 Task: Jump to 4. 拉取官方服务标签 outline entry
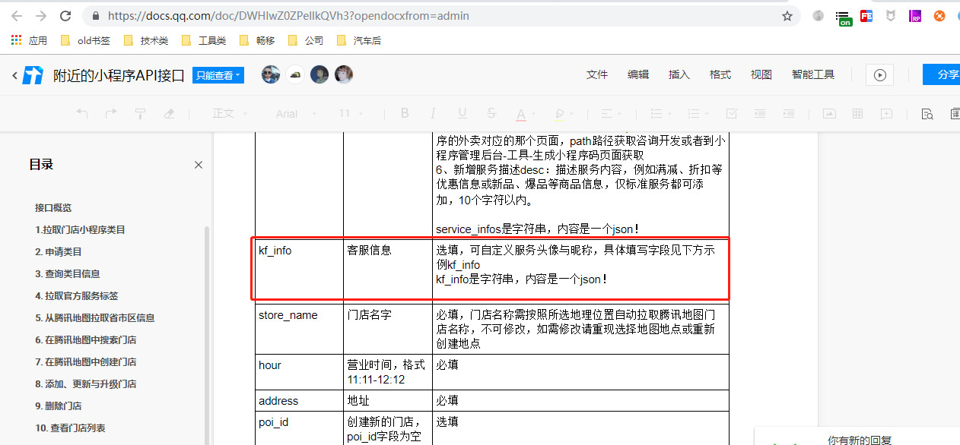point(76,296)
